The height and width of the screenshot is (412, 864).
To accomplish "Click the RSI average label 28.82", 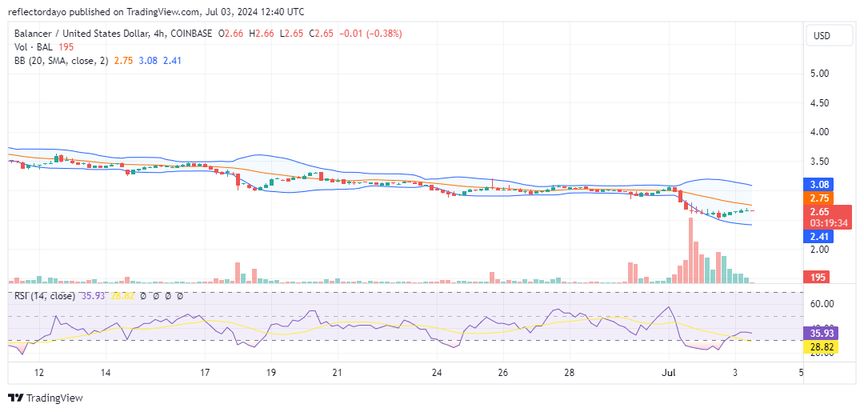I will coord(822,346).
